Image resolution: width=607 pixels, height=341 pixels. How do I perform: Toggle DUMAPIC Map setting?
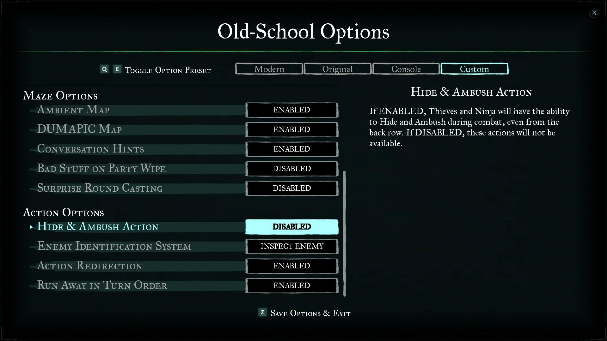(292, 129)
